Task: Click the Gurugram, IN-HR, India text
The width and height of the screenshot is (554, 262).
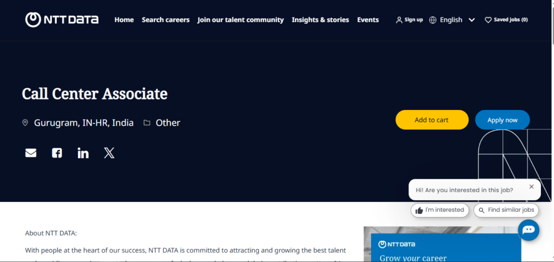Action: 84,123
